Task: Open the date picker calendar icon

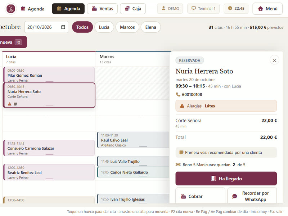Action: pyautogui.click(x=63, y=27)
